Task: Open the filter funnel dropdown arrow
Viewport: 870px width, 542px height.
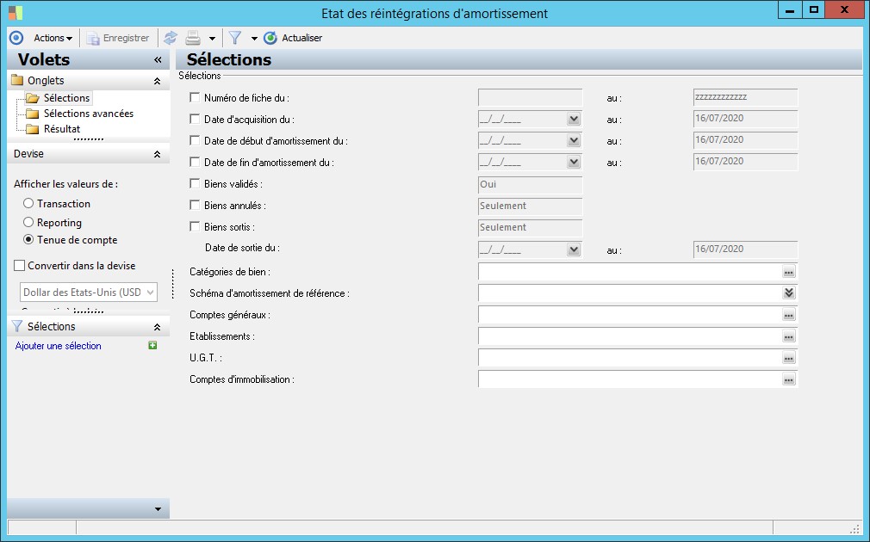Action: tap(254, 38)
